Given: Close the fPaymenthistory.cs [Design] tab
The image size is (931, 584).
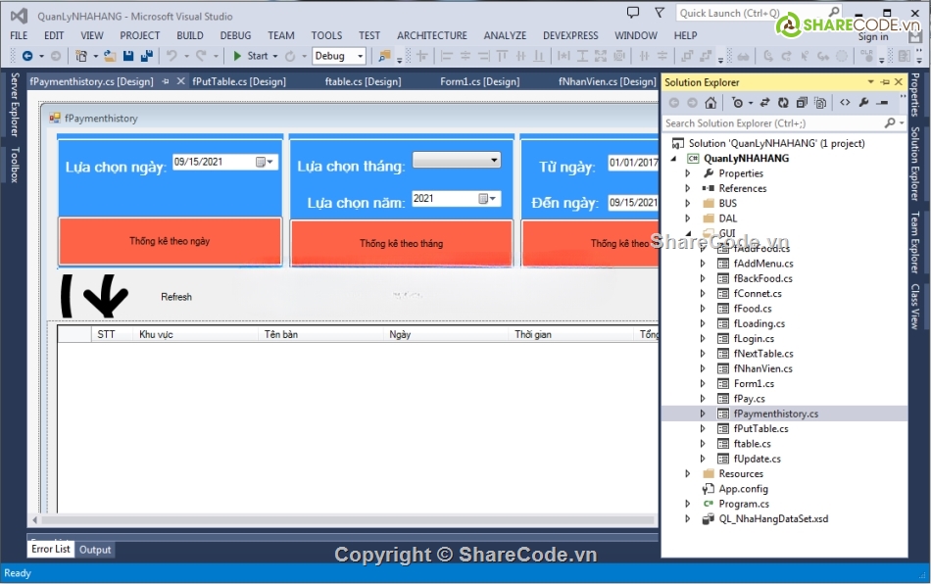Looking at the screenshot, I should click(x=180, y=81).
